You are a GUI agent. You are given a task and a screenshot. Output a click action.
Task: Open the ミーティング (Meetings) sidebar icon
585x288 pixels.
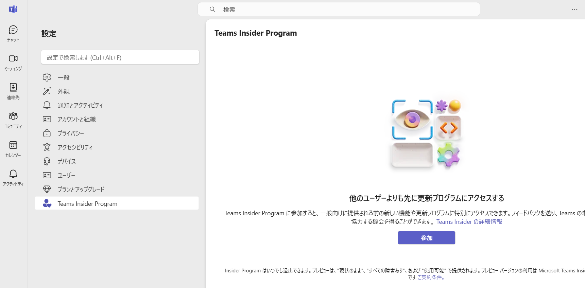click(x=13, y=62)
